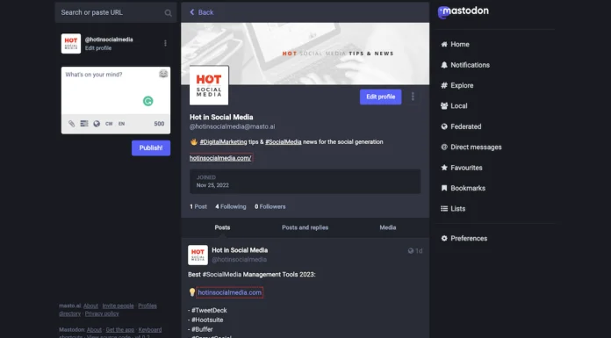This screenshot has width=611, height=338.
Task: View the 0 Followers list
Action: 270,206
